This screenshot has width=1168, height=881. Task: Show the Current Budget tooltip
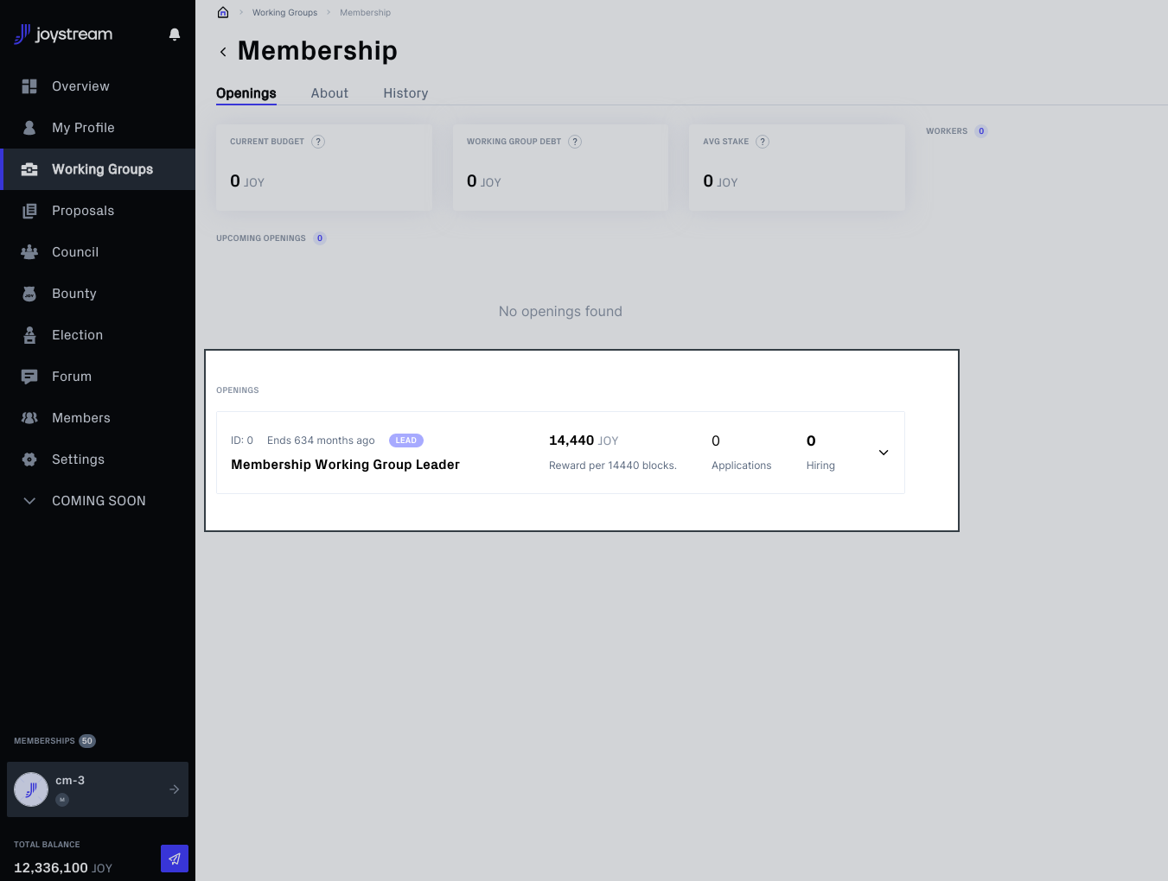[318, 141]
